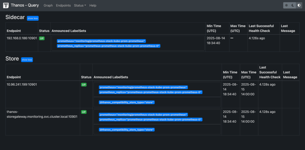Screen dimensions: 305x150
Task: Click Store Last Successful Health Check header
Action: pyautogui.click(x=270, y=72)
